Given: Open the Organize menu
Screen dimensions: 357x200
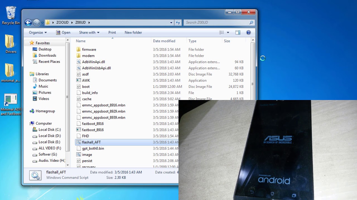Looking at the screenshot, I should (38, 32).
